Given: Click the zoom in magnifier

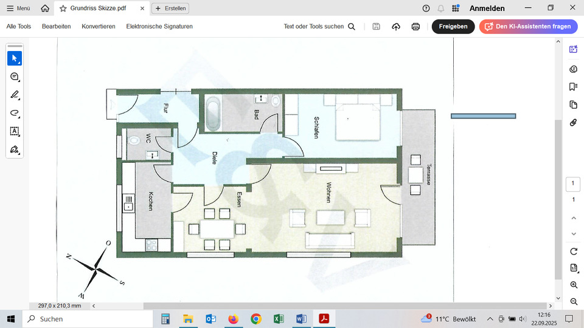Looking at the screenshot, I should (574, 285).
